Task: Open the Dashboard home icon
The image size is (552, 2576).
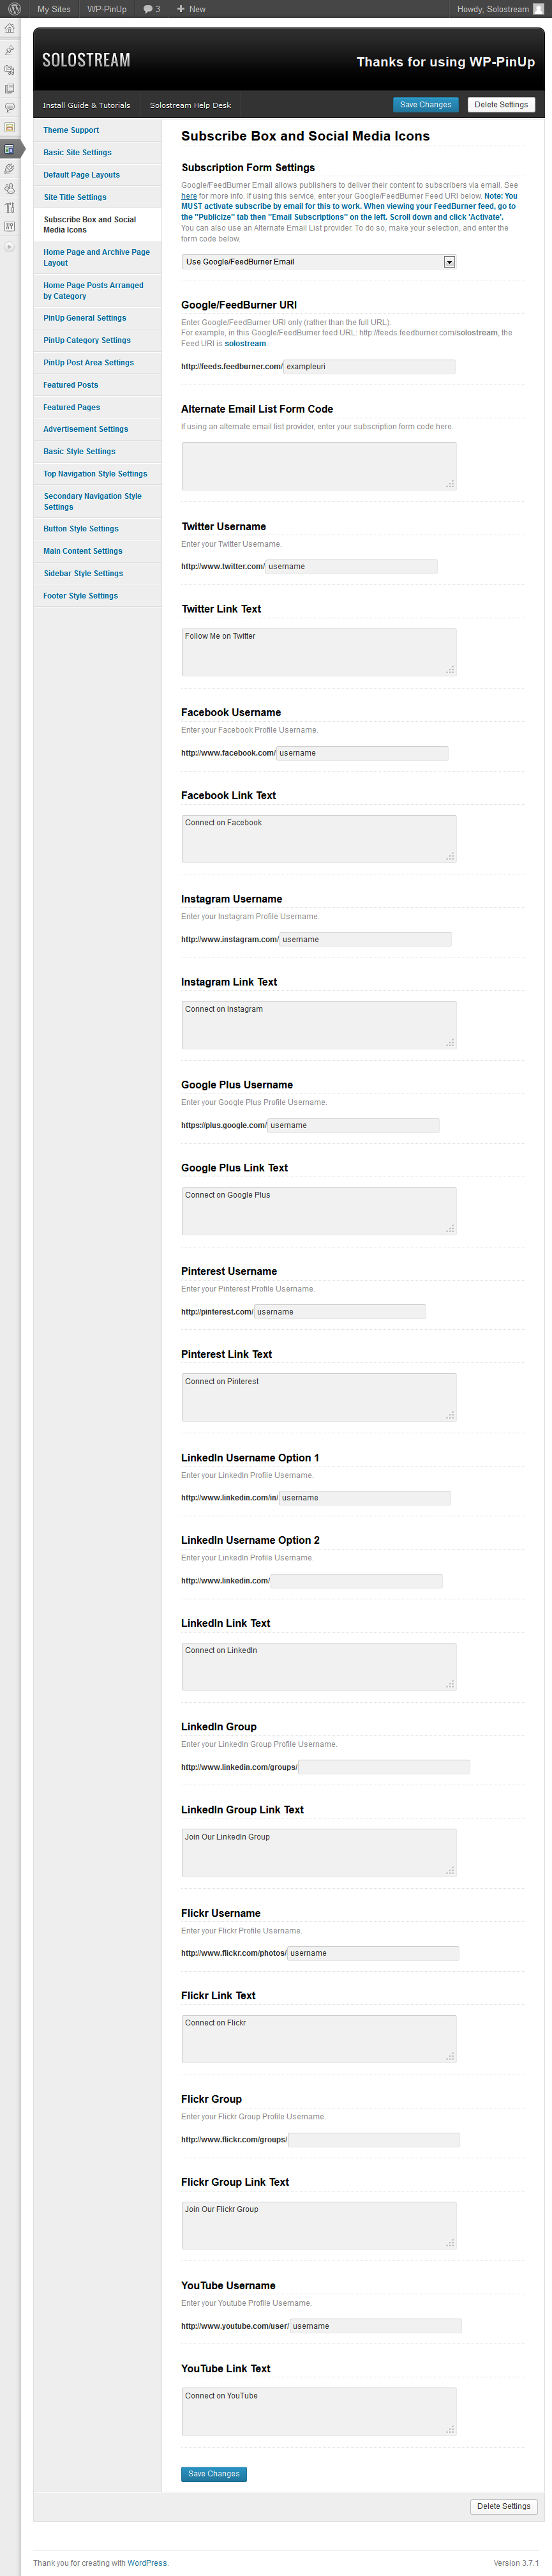Action: click(x=10, y=28)
